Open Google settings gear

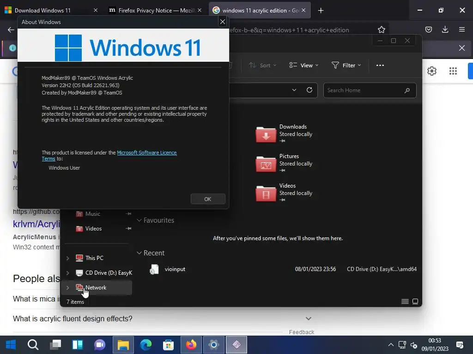[432, 71]
